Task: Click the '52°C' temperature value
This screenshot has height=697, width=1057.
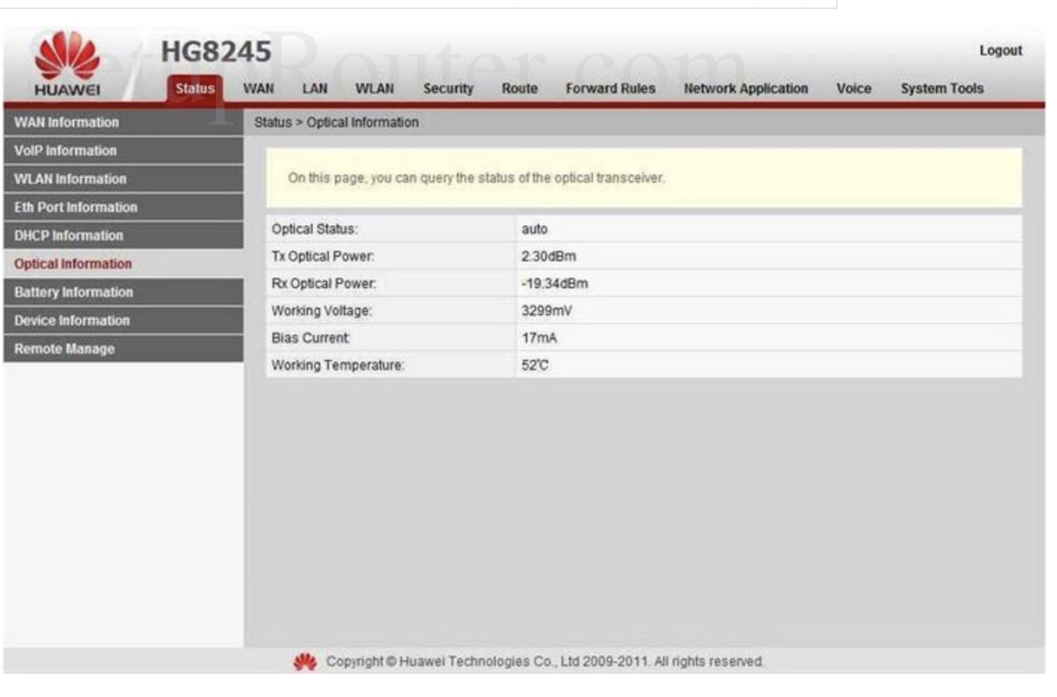Action: point(535,366)
